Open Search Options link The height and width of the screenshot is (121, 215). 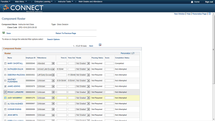53,39
